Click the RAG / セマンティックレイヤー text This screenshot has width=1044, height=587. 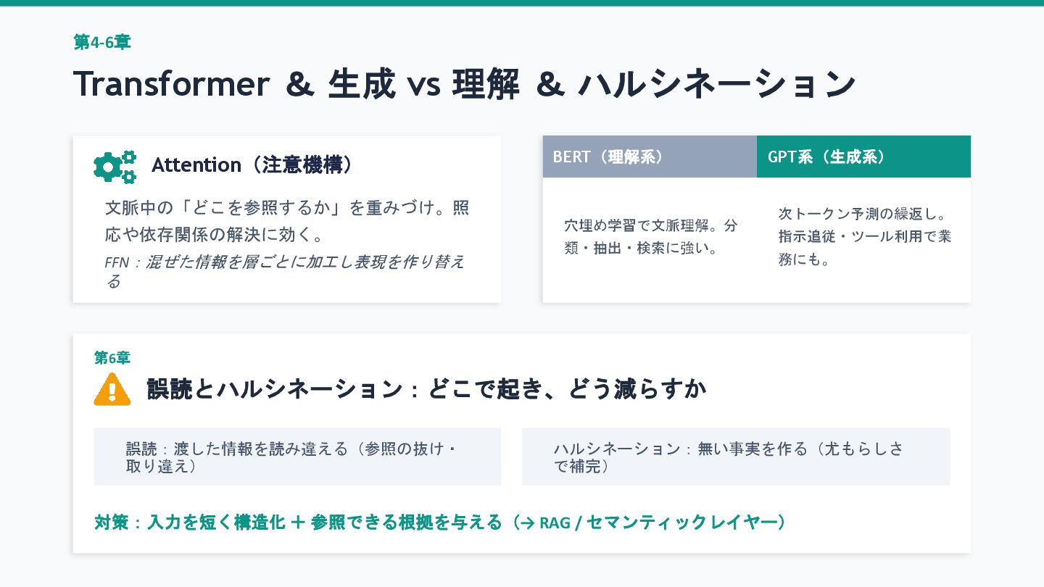(x=660, y=522)
